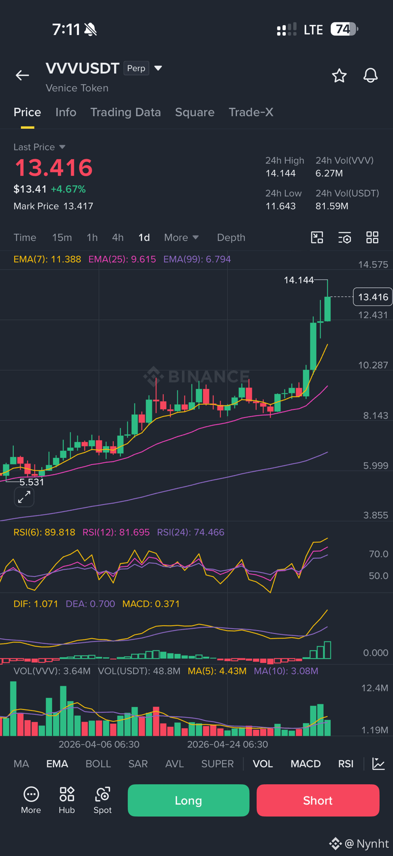Tap the MA(5): 4.43M volume legend

pyautogui.click(x=217, y=671)
